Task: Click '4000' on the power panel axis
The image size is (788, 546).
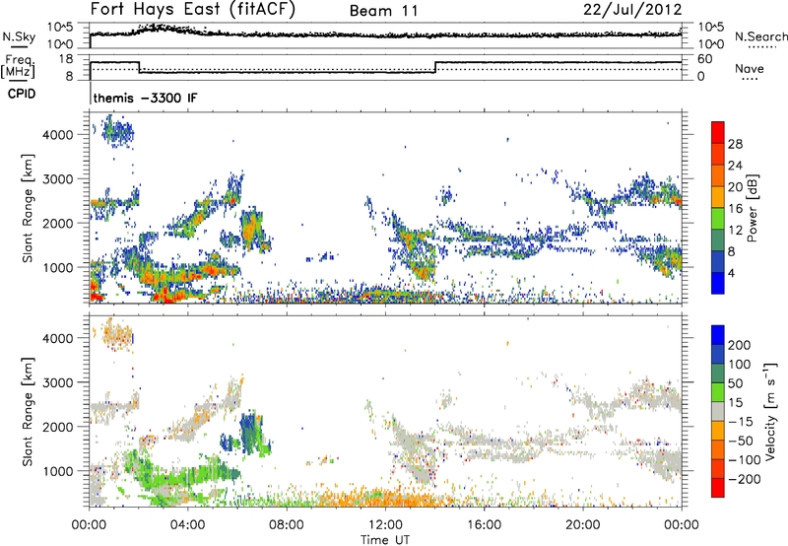Action: [58, 135]
